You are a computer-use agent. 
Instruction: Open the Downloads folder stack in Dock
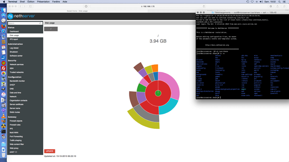tap(3, 144)
